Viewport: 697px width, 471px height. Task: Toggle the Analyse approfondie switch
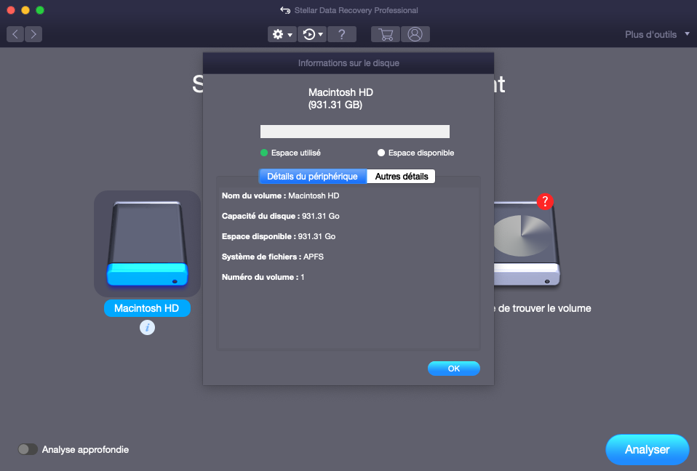[28, 449]
